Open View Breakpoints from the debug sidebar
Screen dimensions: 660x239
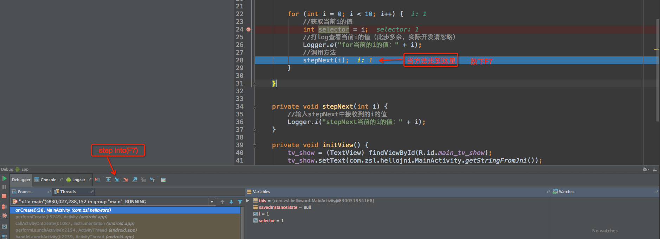4,207
